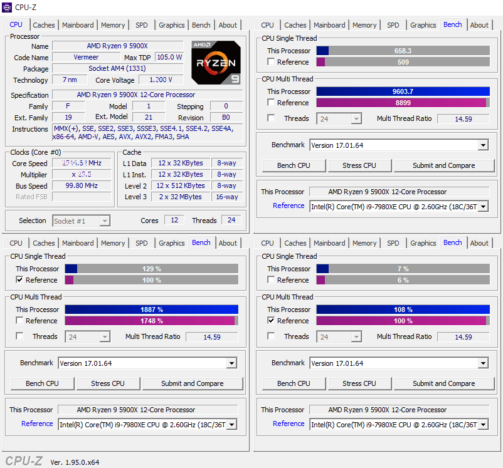This screenshot has height=468, width=503.
Task: Open Graphics tab in the processor details panel
Action: [172, 25]
